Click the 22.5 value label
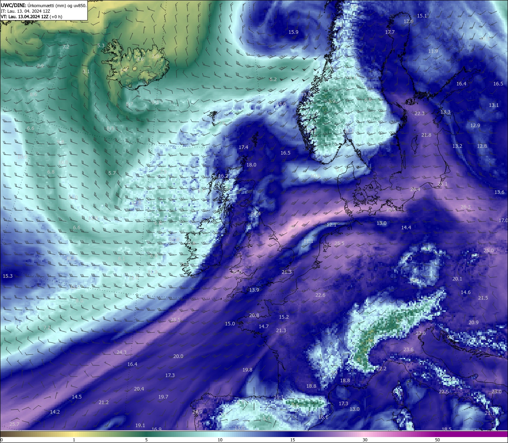Image resolution: width=508 pixels, height=443 pixels. 444,392
